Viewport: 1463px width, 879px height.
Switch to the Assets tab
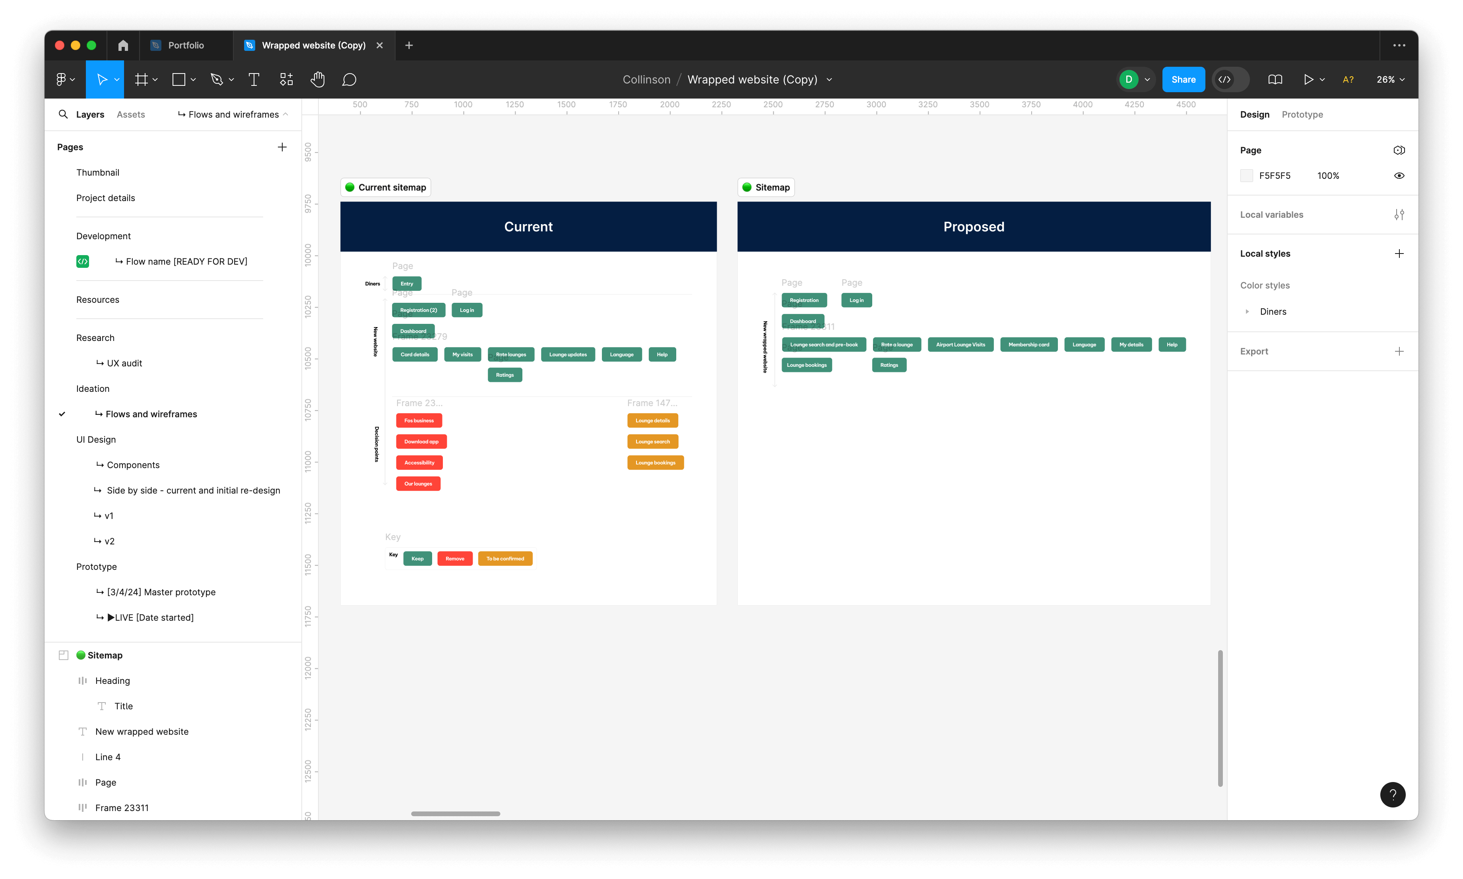click(130, 114)
